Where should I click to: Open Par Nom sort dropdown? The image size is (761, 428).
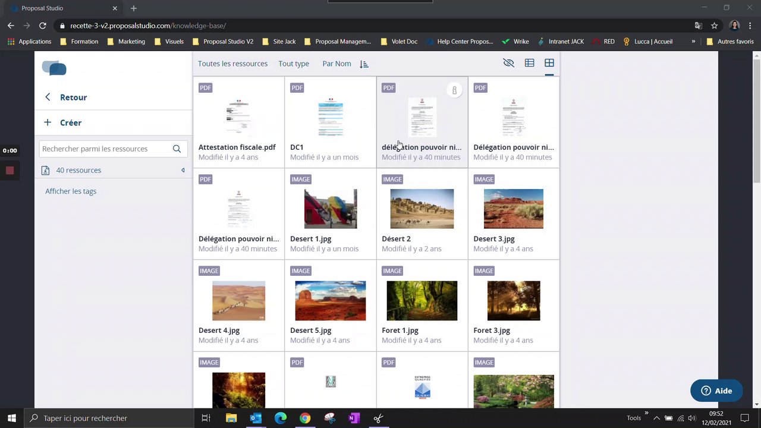point(337,64)
